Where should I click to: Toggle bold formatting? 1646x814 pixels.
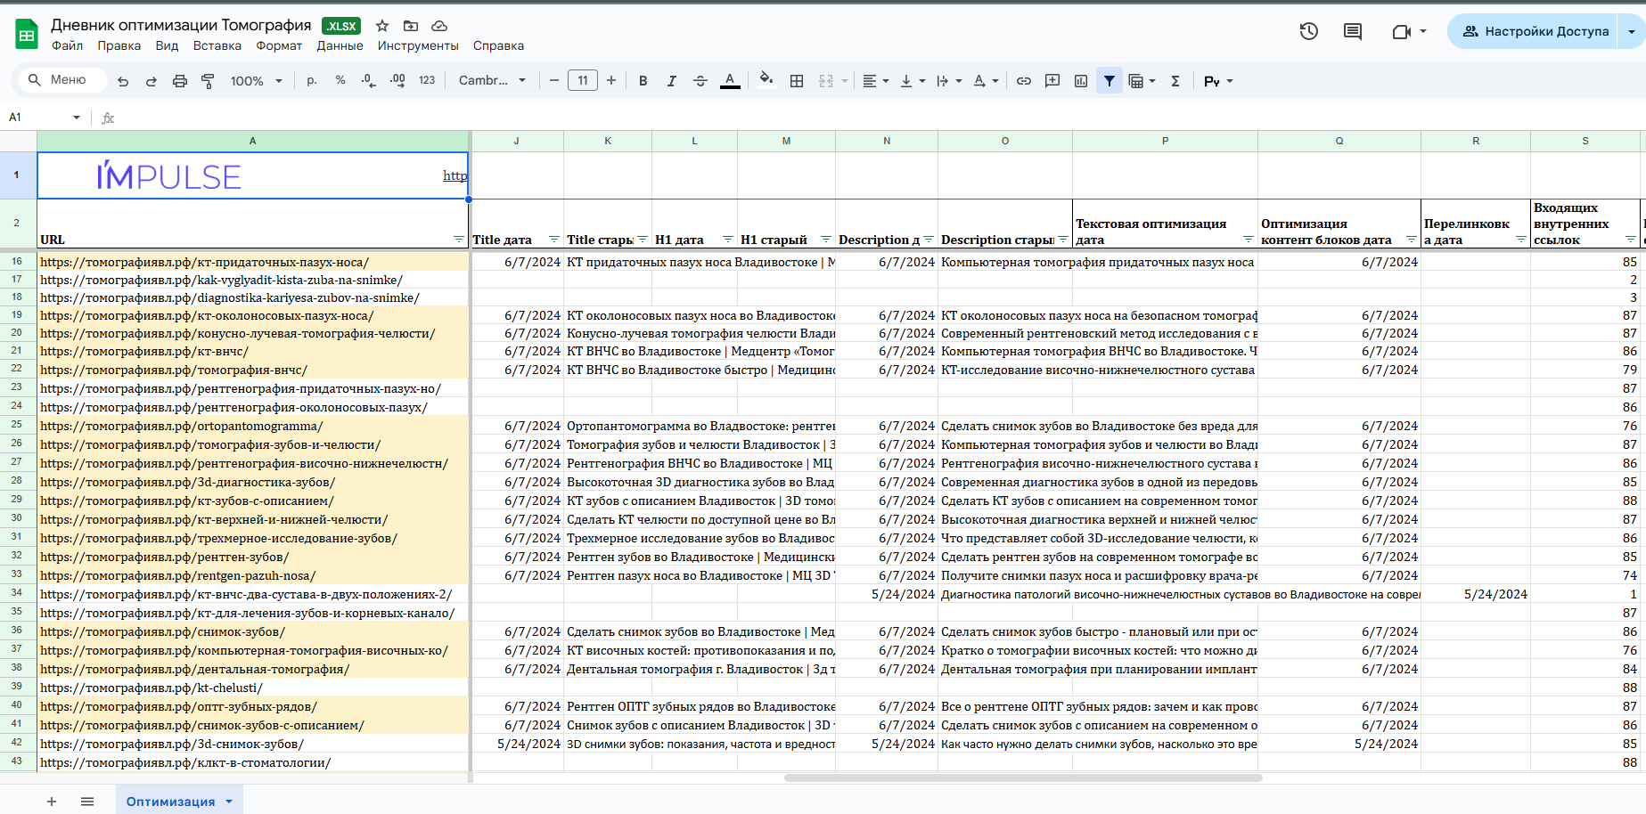[643, 81]
